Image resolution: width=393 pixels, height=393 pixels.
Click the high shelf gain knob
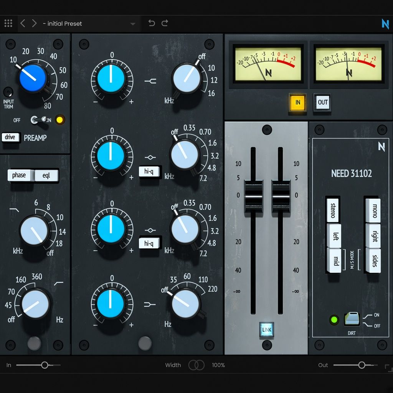(x=111, y=78)
